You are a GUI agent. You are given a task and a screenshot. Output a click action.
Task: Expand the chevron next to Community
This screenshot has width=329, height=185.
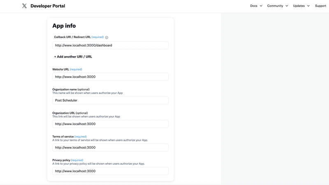[287, 6]
